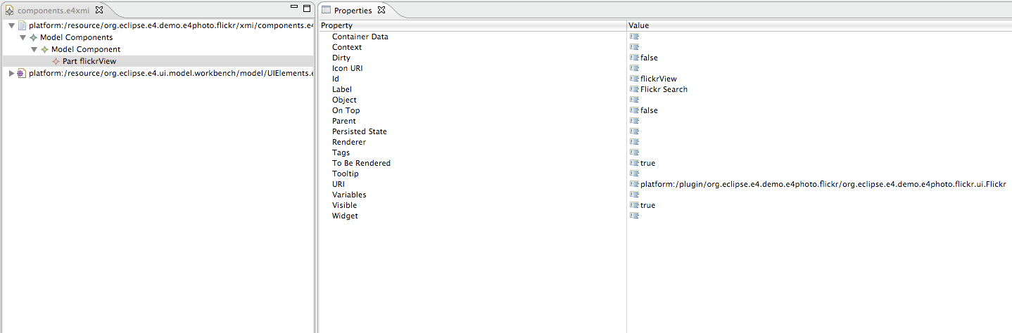The image size is (1012, 333).
Task: Collapse the Model Components tree node
Action: click(23, 37)
